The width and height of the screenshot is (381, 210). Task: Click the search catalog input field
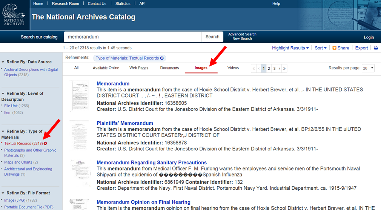[133, 37]
